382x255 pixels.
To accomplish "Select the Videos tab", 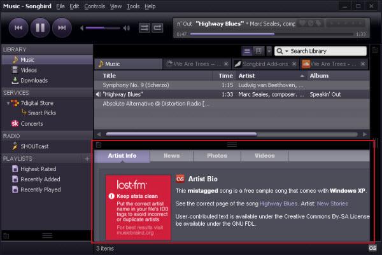I will (x=265, y=156).
